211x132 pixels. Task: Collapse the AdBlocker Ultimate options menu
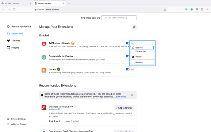[132, 43]
